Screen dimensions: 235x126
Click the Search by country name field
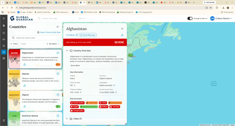tap(35, 38)
